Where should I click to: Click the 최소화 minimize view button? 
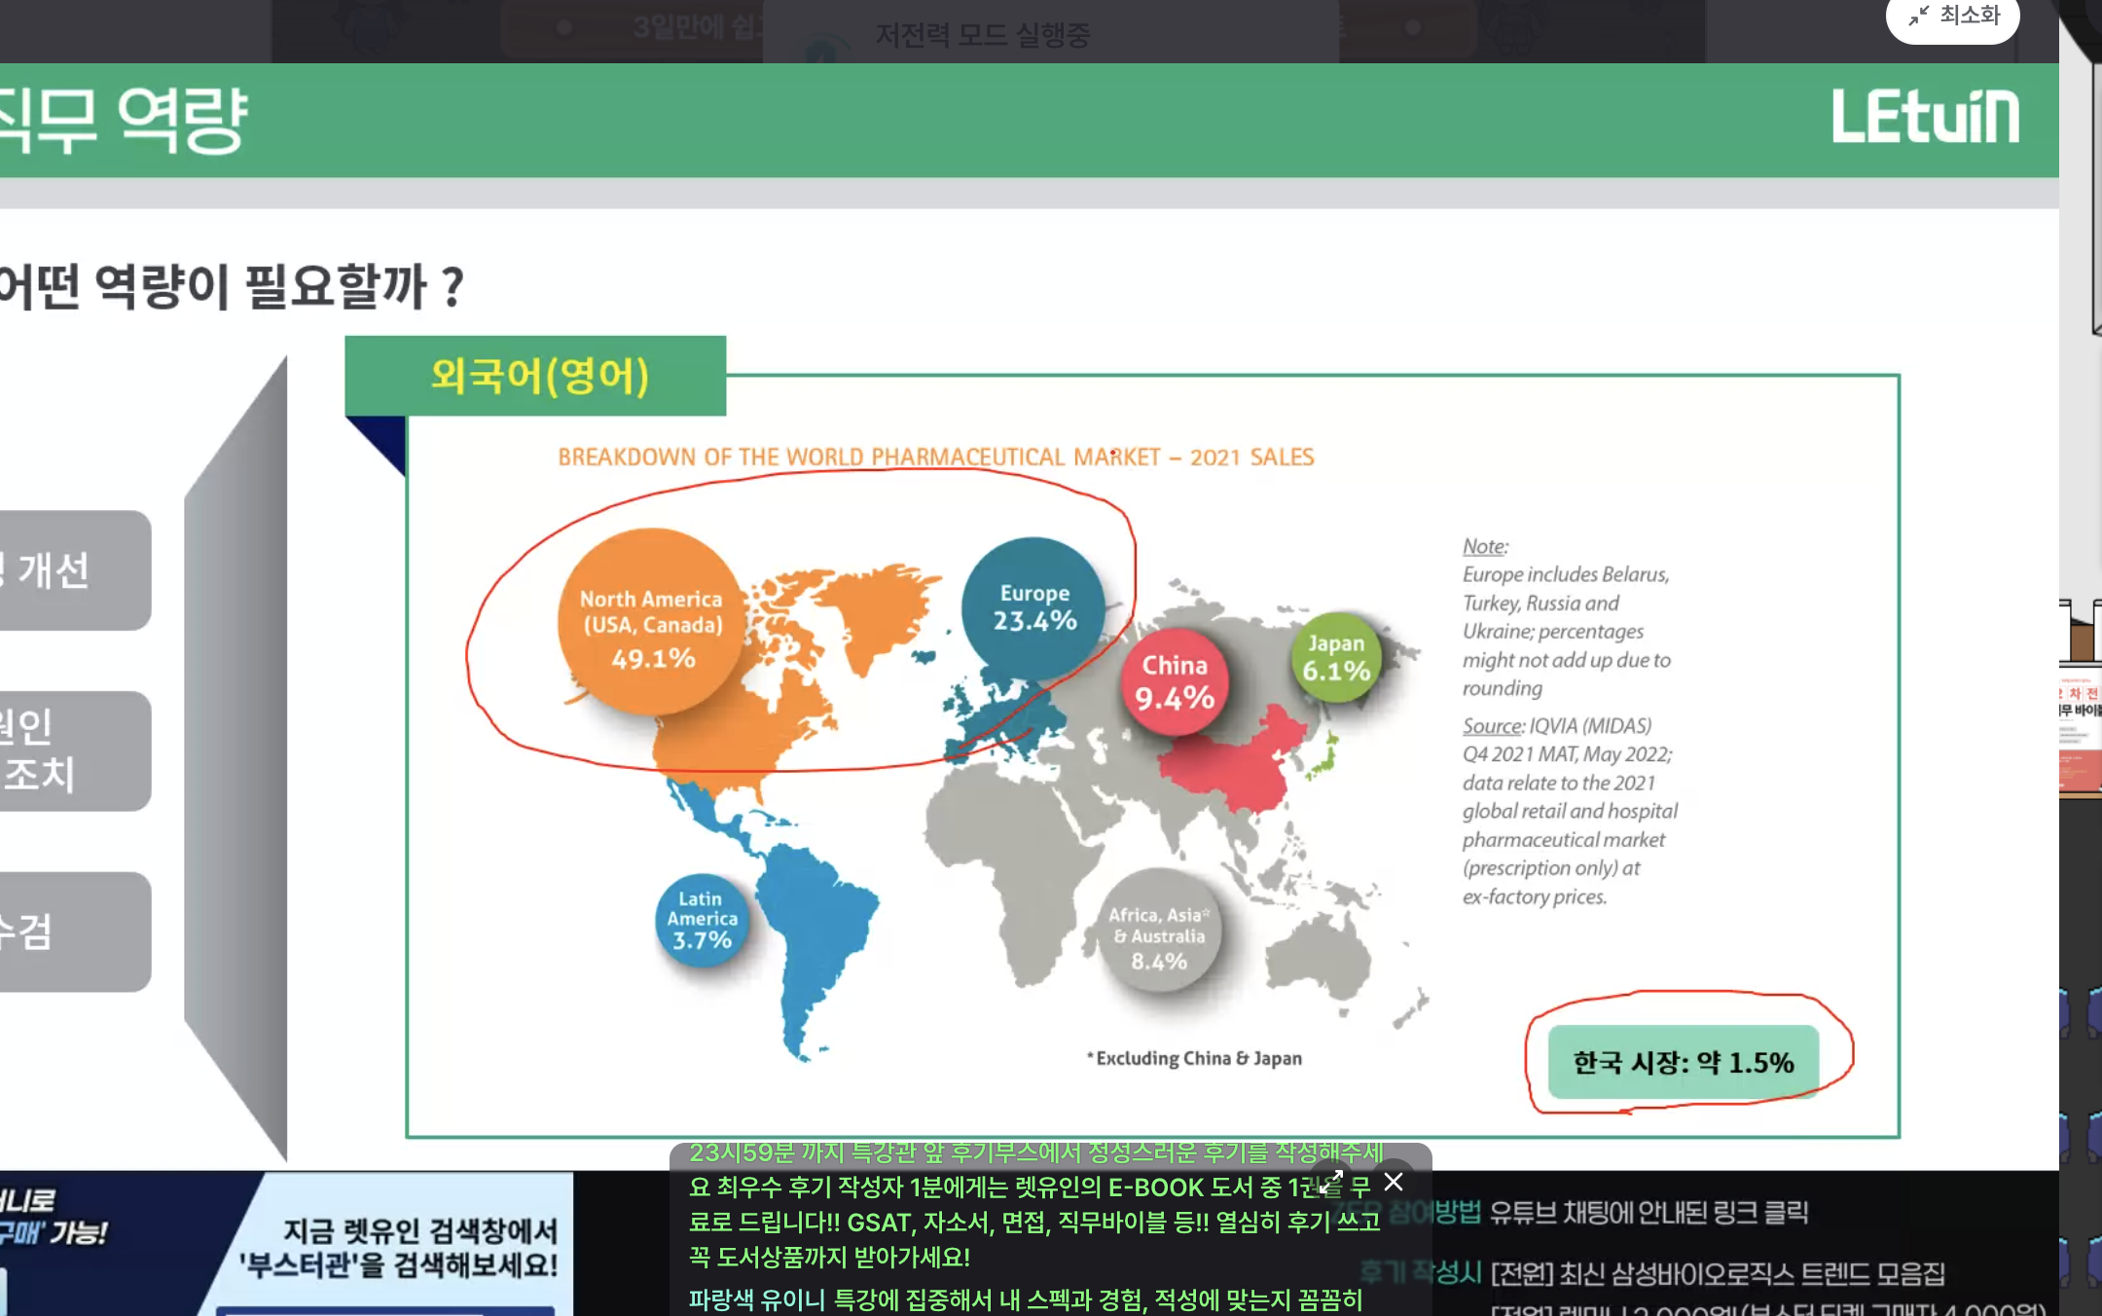(x=1953, y=17)
